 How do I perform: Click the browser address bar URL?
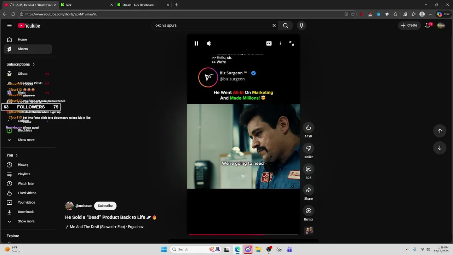(61, 14)
